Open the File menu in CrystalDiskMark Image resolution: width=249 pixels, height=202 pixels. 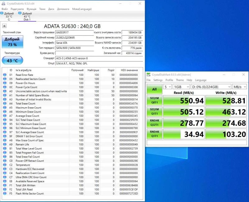(x=149, y=80)
